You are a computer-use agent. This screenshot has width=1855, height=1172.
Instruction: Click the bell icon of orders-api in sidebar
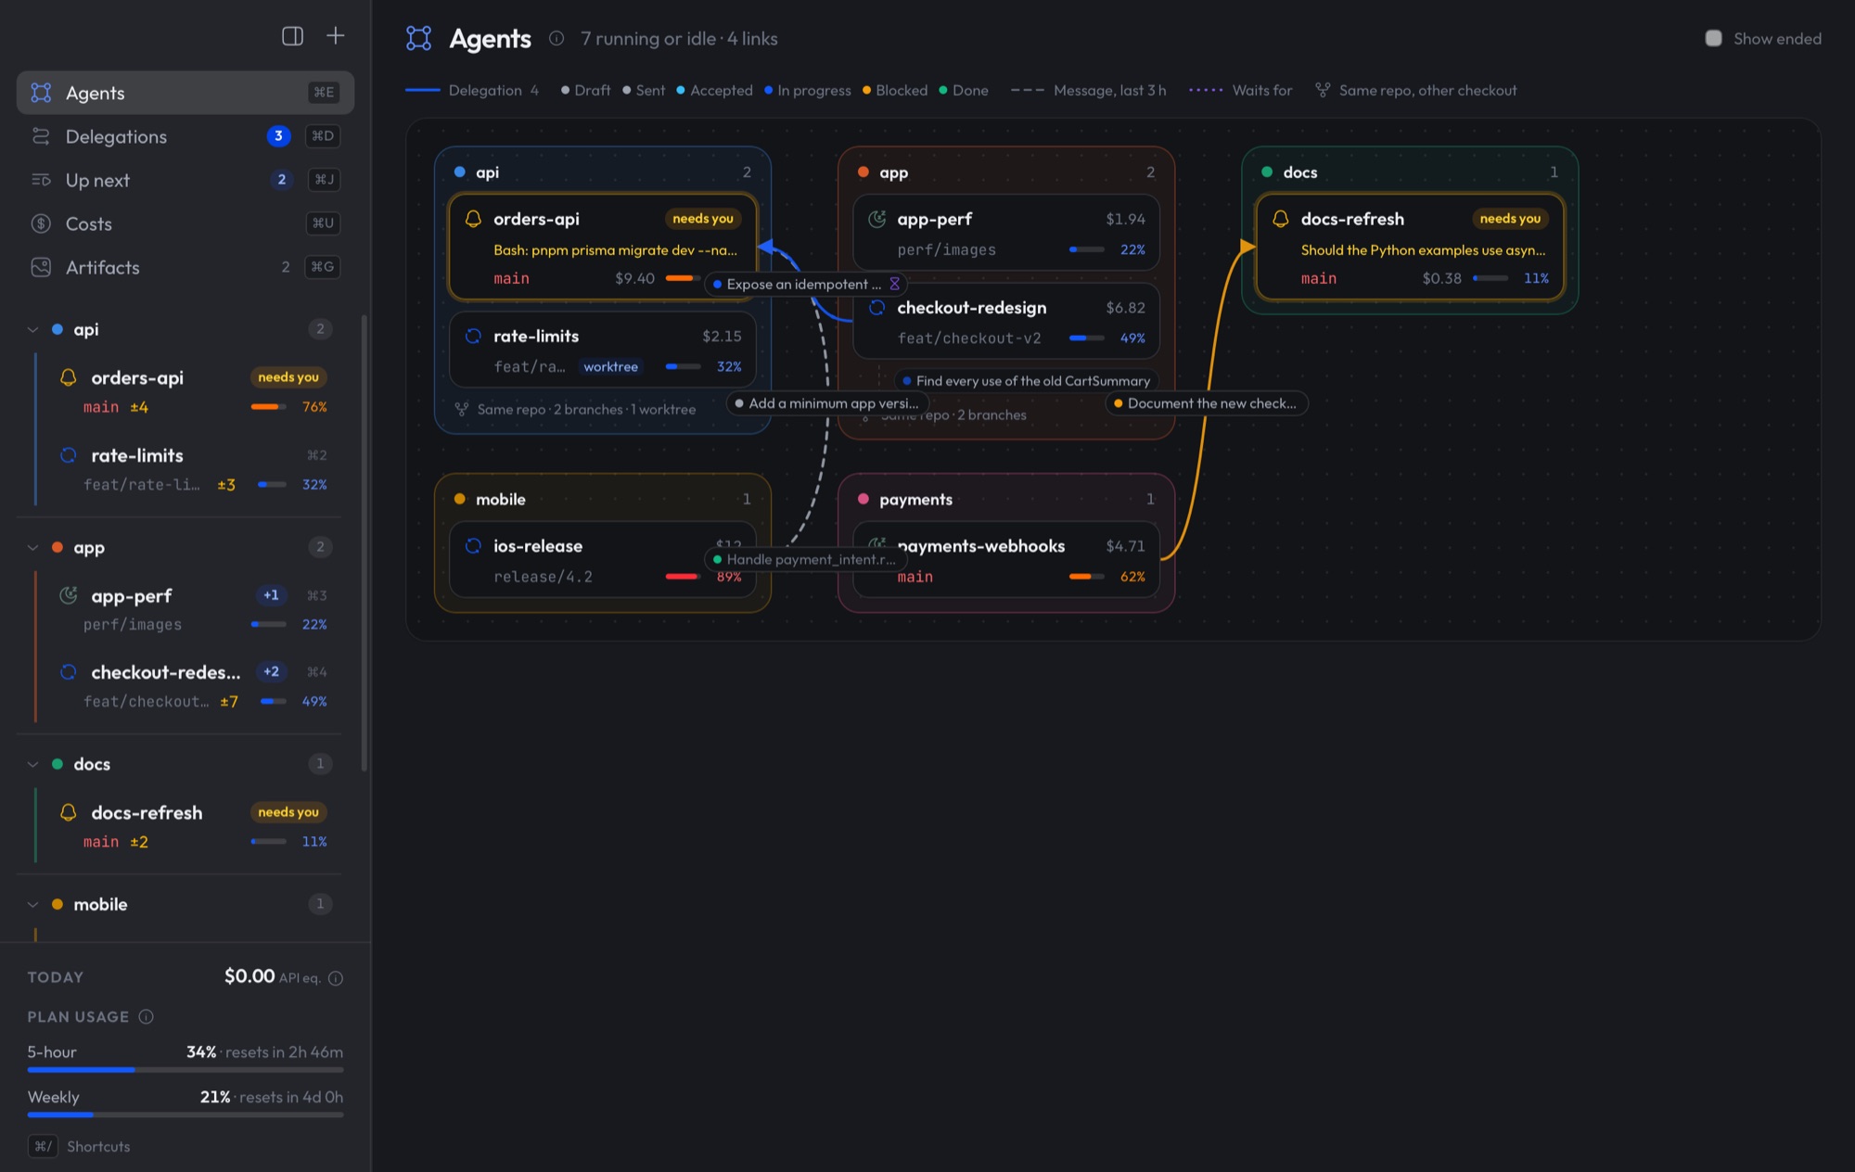pyautogui.click(x=69, y=377)
